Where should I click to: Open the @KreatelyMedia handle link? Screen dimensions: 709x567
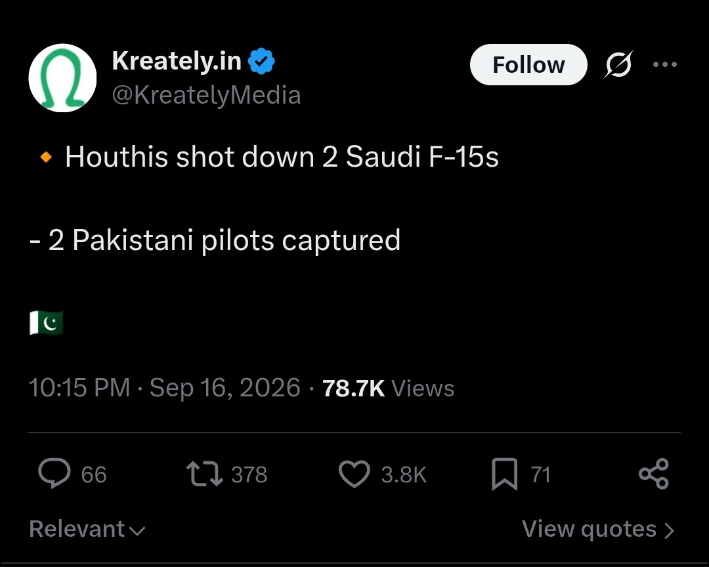[x=206, y=95]
